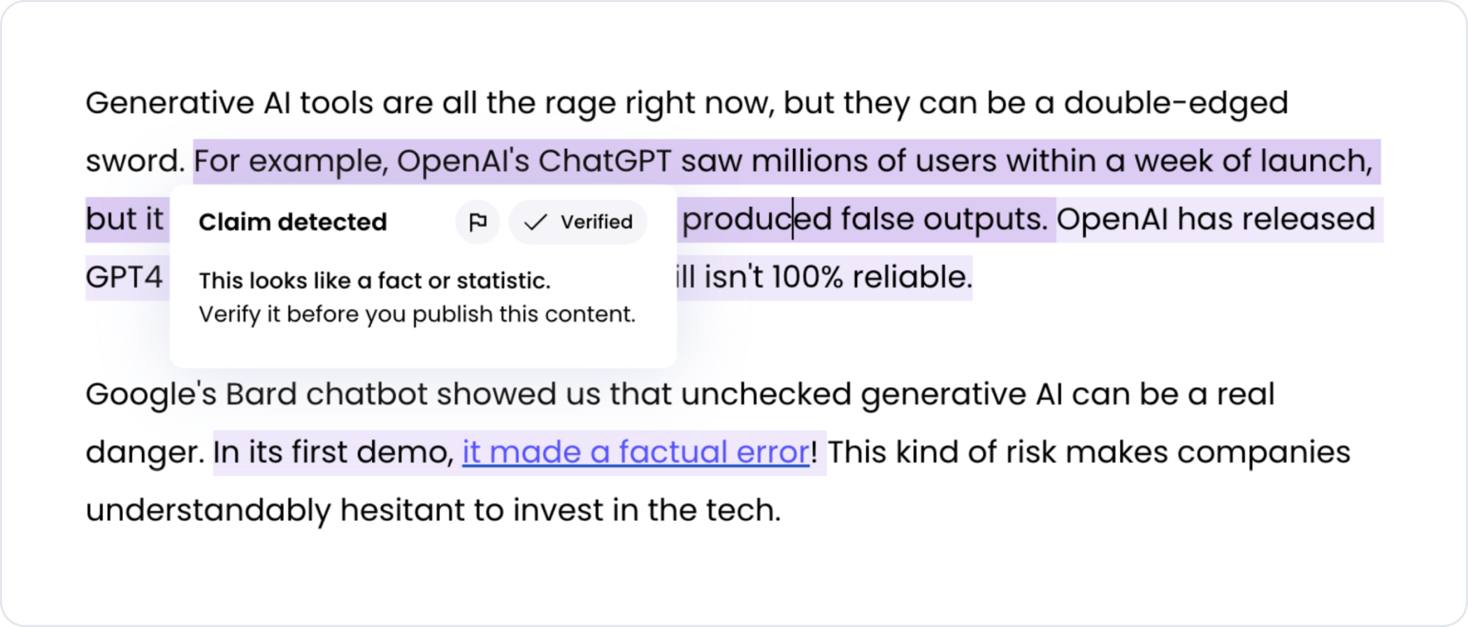Click the checkmark icon beside Verified
The width and height of the screenshot is (1468, 627).
[535, 222]
